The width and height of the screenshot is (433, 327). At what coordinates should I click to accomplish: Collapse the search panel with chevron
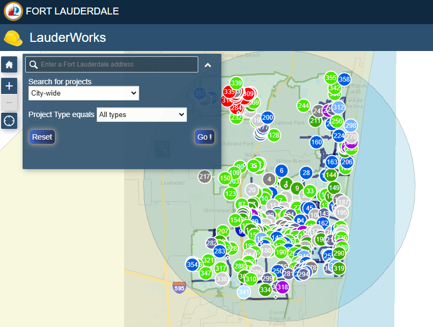(208, 65)
